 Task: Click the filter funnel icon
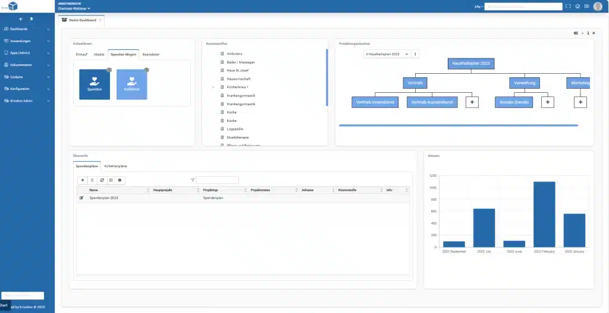193,180
